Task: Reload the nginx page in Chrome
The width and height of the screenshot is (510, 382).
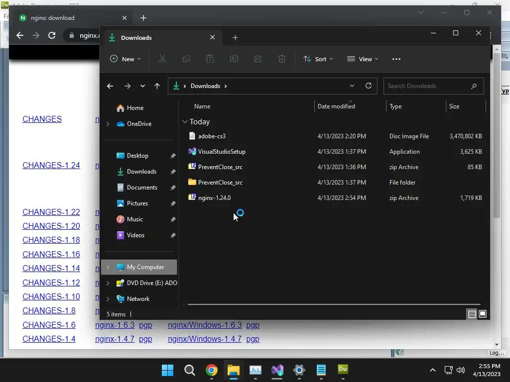Action: click(52, 35)
